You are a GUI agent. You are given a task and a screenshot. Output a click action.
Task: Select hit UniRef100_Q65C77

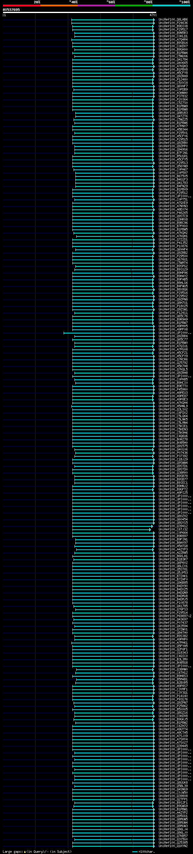173,340
